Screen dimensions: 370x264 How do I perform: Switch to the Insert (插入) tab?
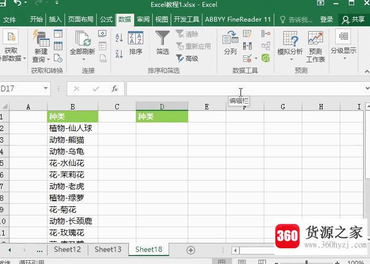point(55,20)
